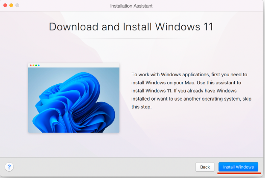Click the white title bar of the preview window
The image size is (265, 178).
coord(77,65)
